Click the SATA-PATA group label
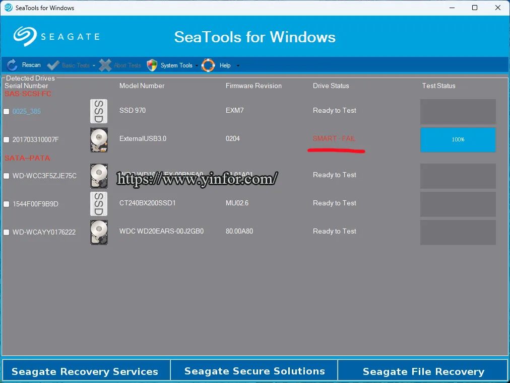Screen dimensions: 510x383 click(27, 158)
